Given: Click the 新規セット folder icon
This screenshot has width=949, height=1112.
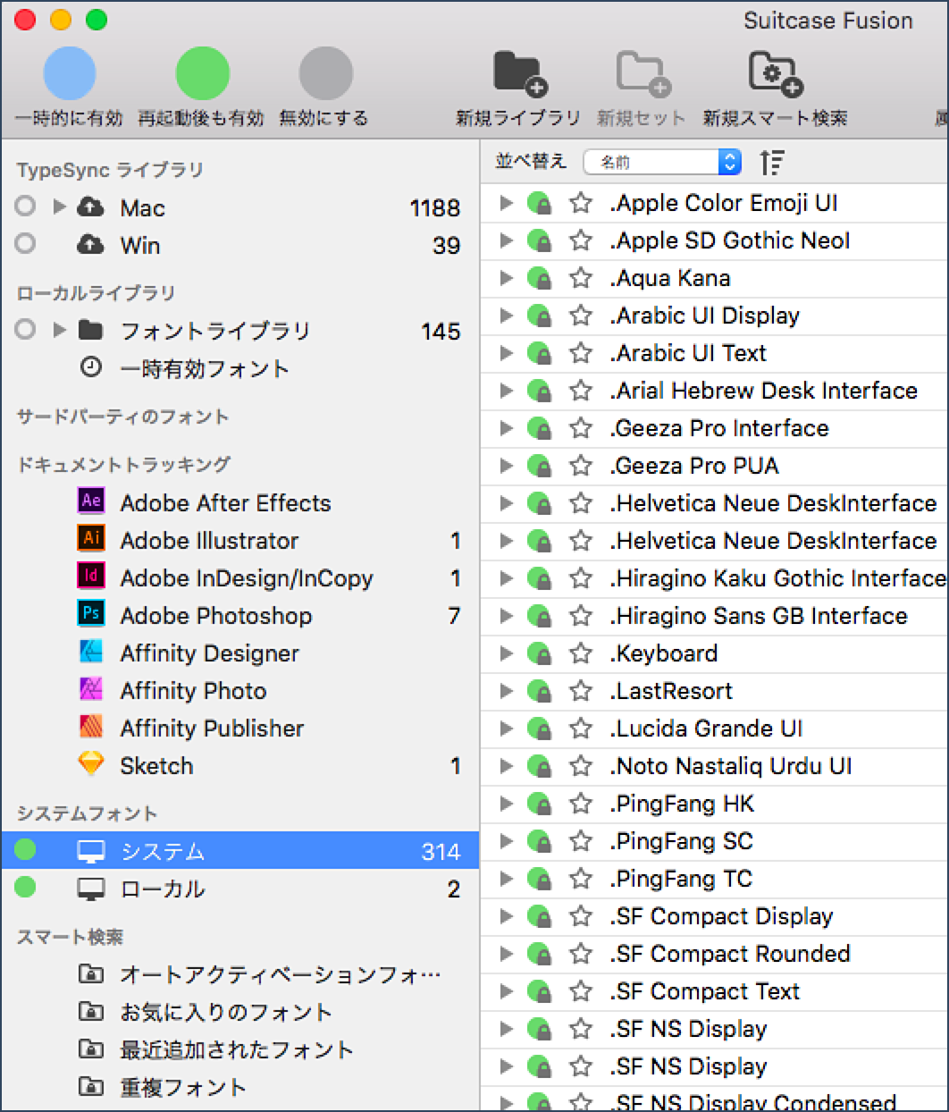Looking at the screenshot, I should pos(642,74).
